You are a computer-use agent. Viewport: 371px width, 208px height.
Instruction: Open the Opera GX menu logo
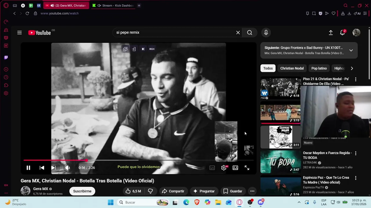click(x=6, y=5)
